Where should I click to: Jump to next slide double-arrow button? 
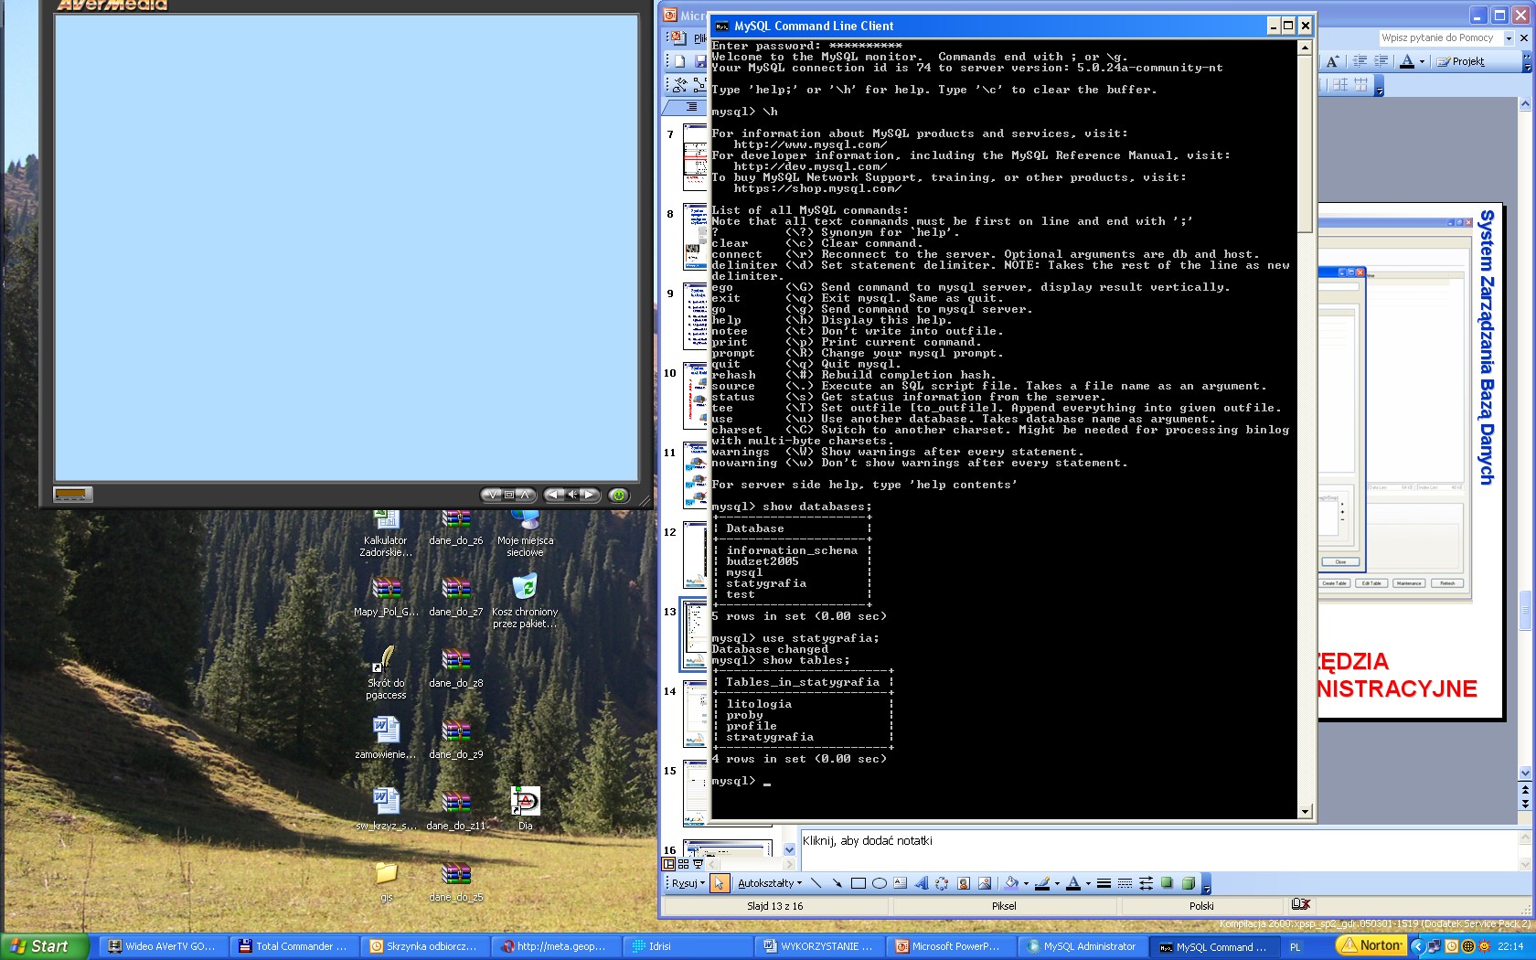1524,804
